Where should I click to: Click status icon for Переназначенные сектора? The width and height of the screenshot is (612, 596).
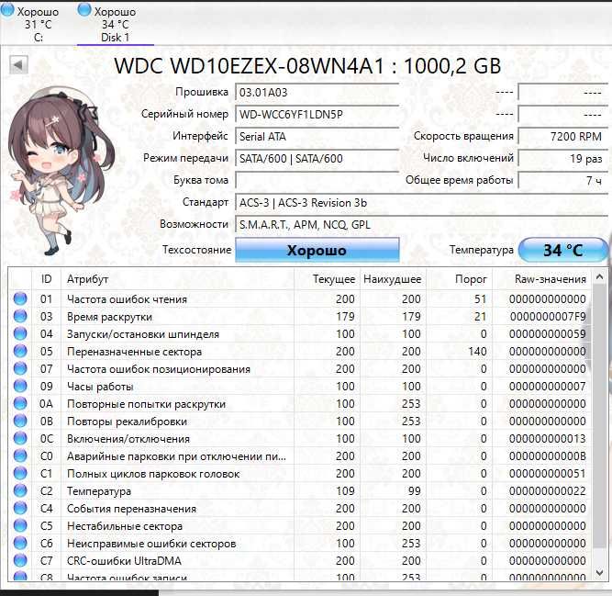(20, 351)
